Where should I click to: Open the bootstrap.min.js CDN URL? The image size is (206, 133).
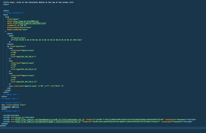coord(48,122)
